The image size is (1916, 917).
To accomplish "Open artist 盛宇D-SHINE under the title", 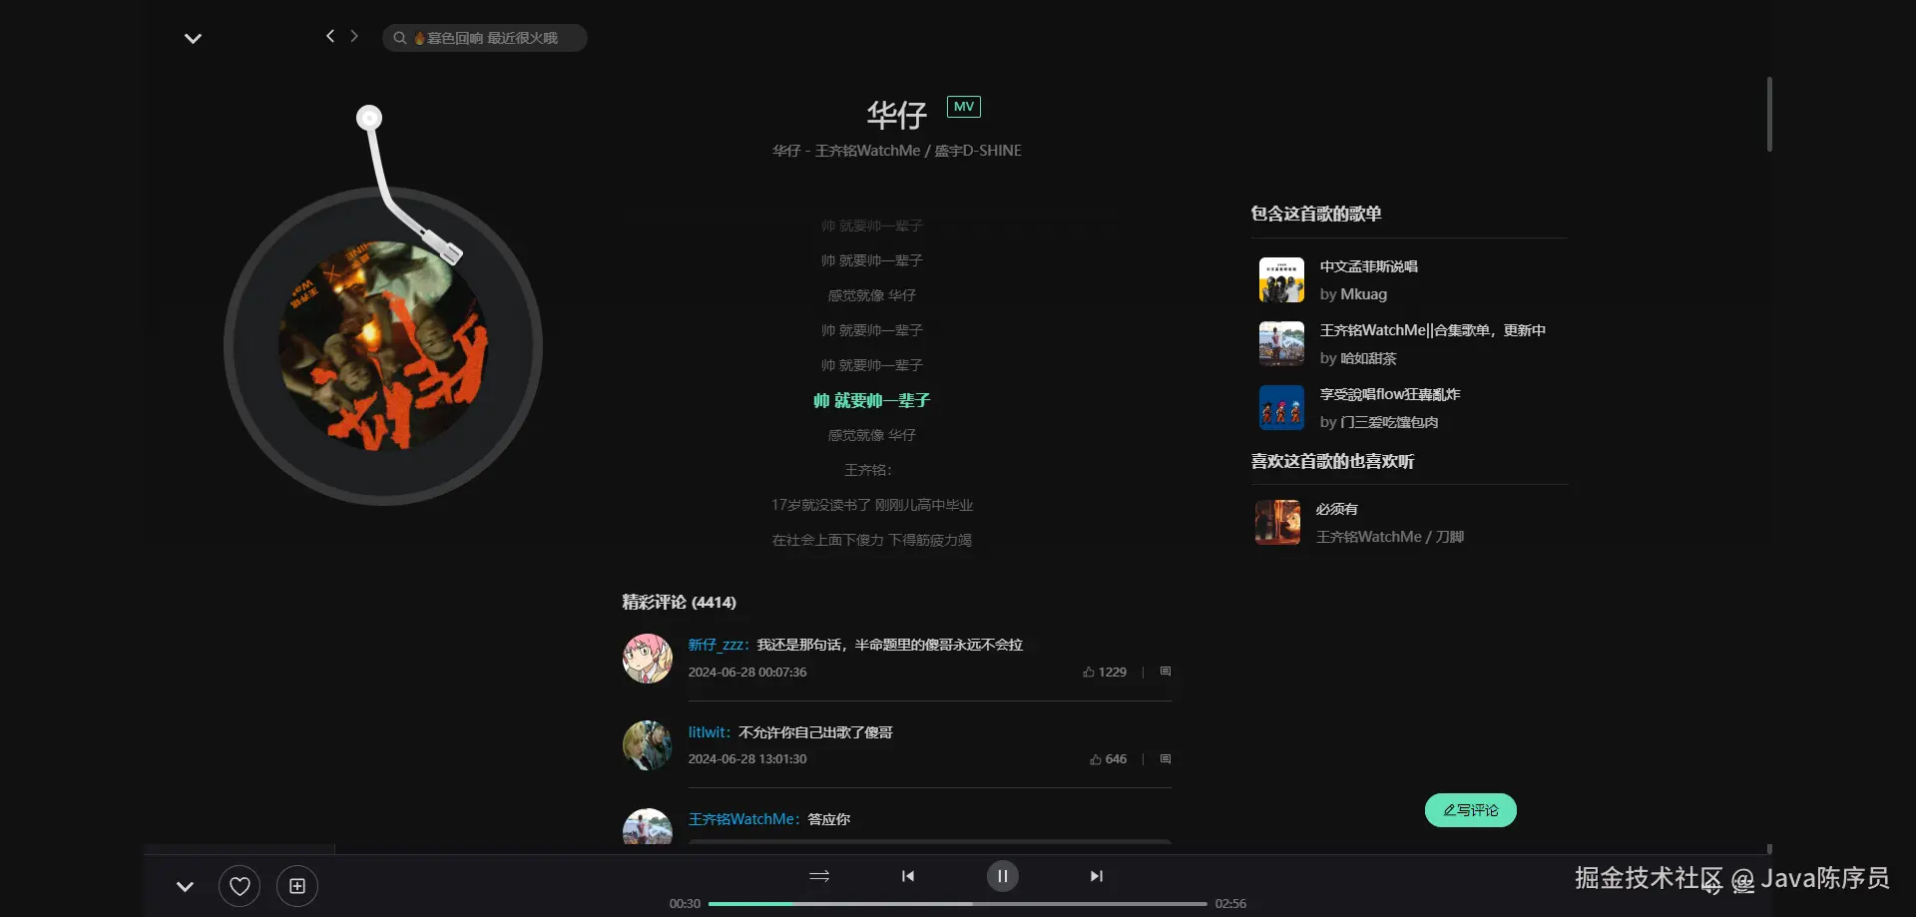I will point(978,151).
